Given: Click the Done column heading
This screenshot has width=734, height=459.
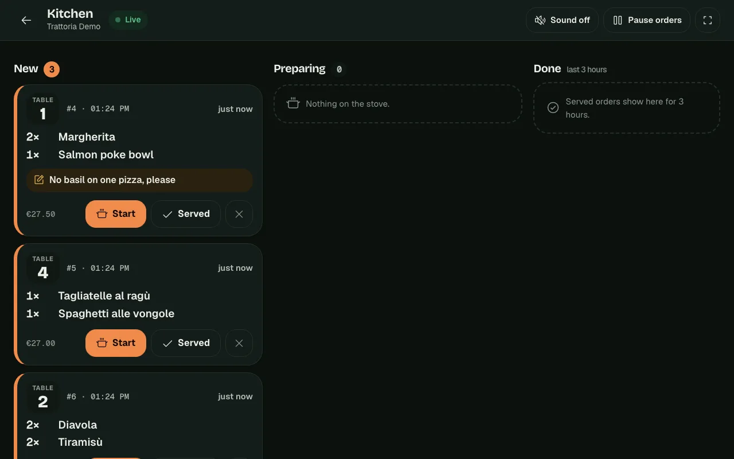Looking at the screenshot, I should 547,69.
